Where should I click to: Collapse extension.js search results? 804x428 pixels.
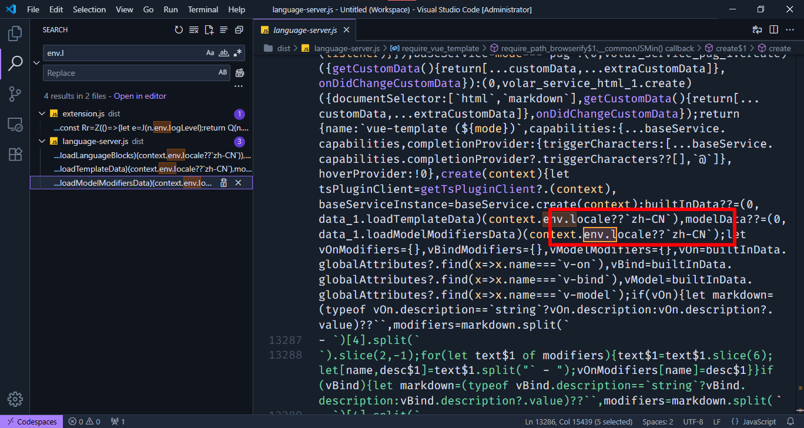41,113
